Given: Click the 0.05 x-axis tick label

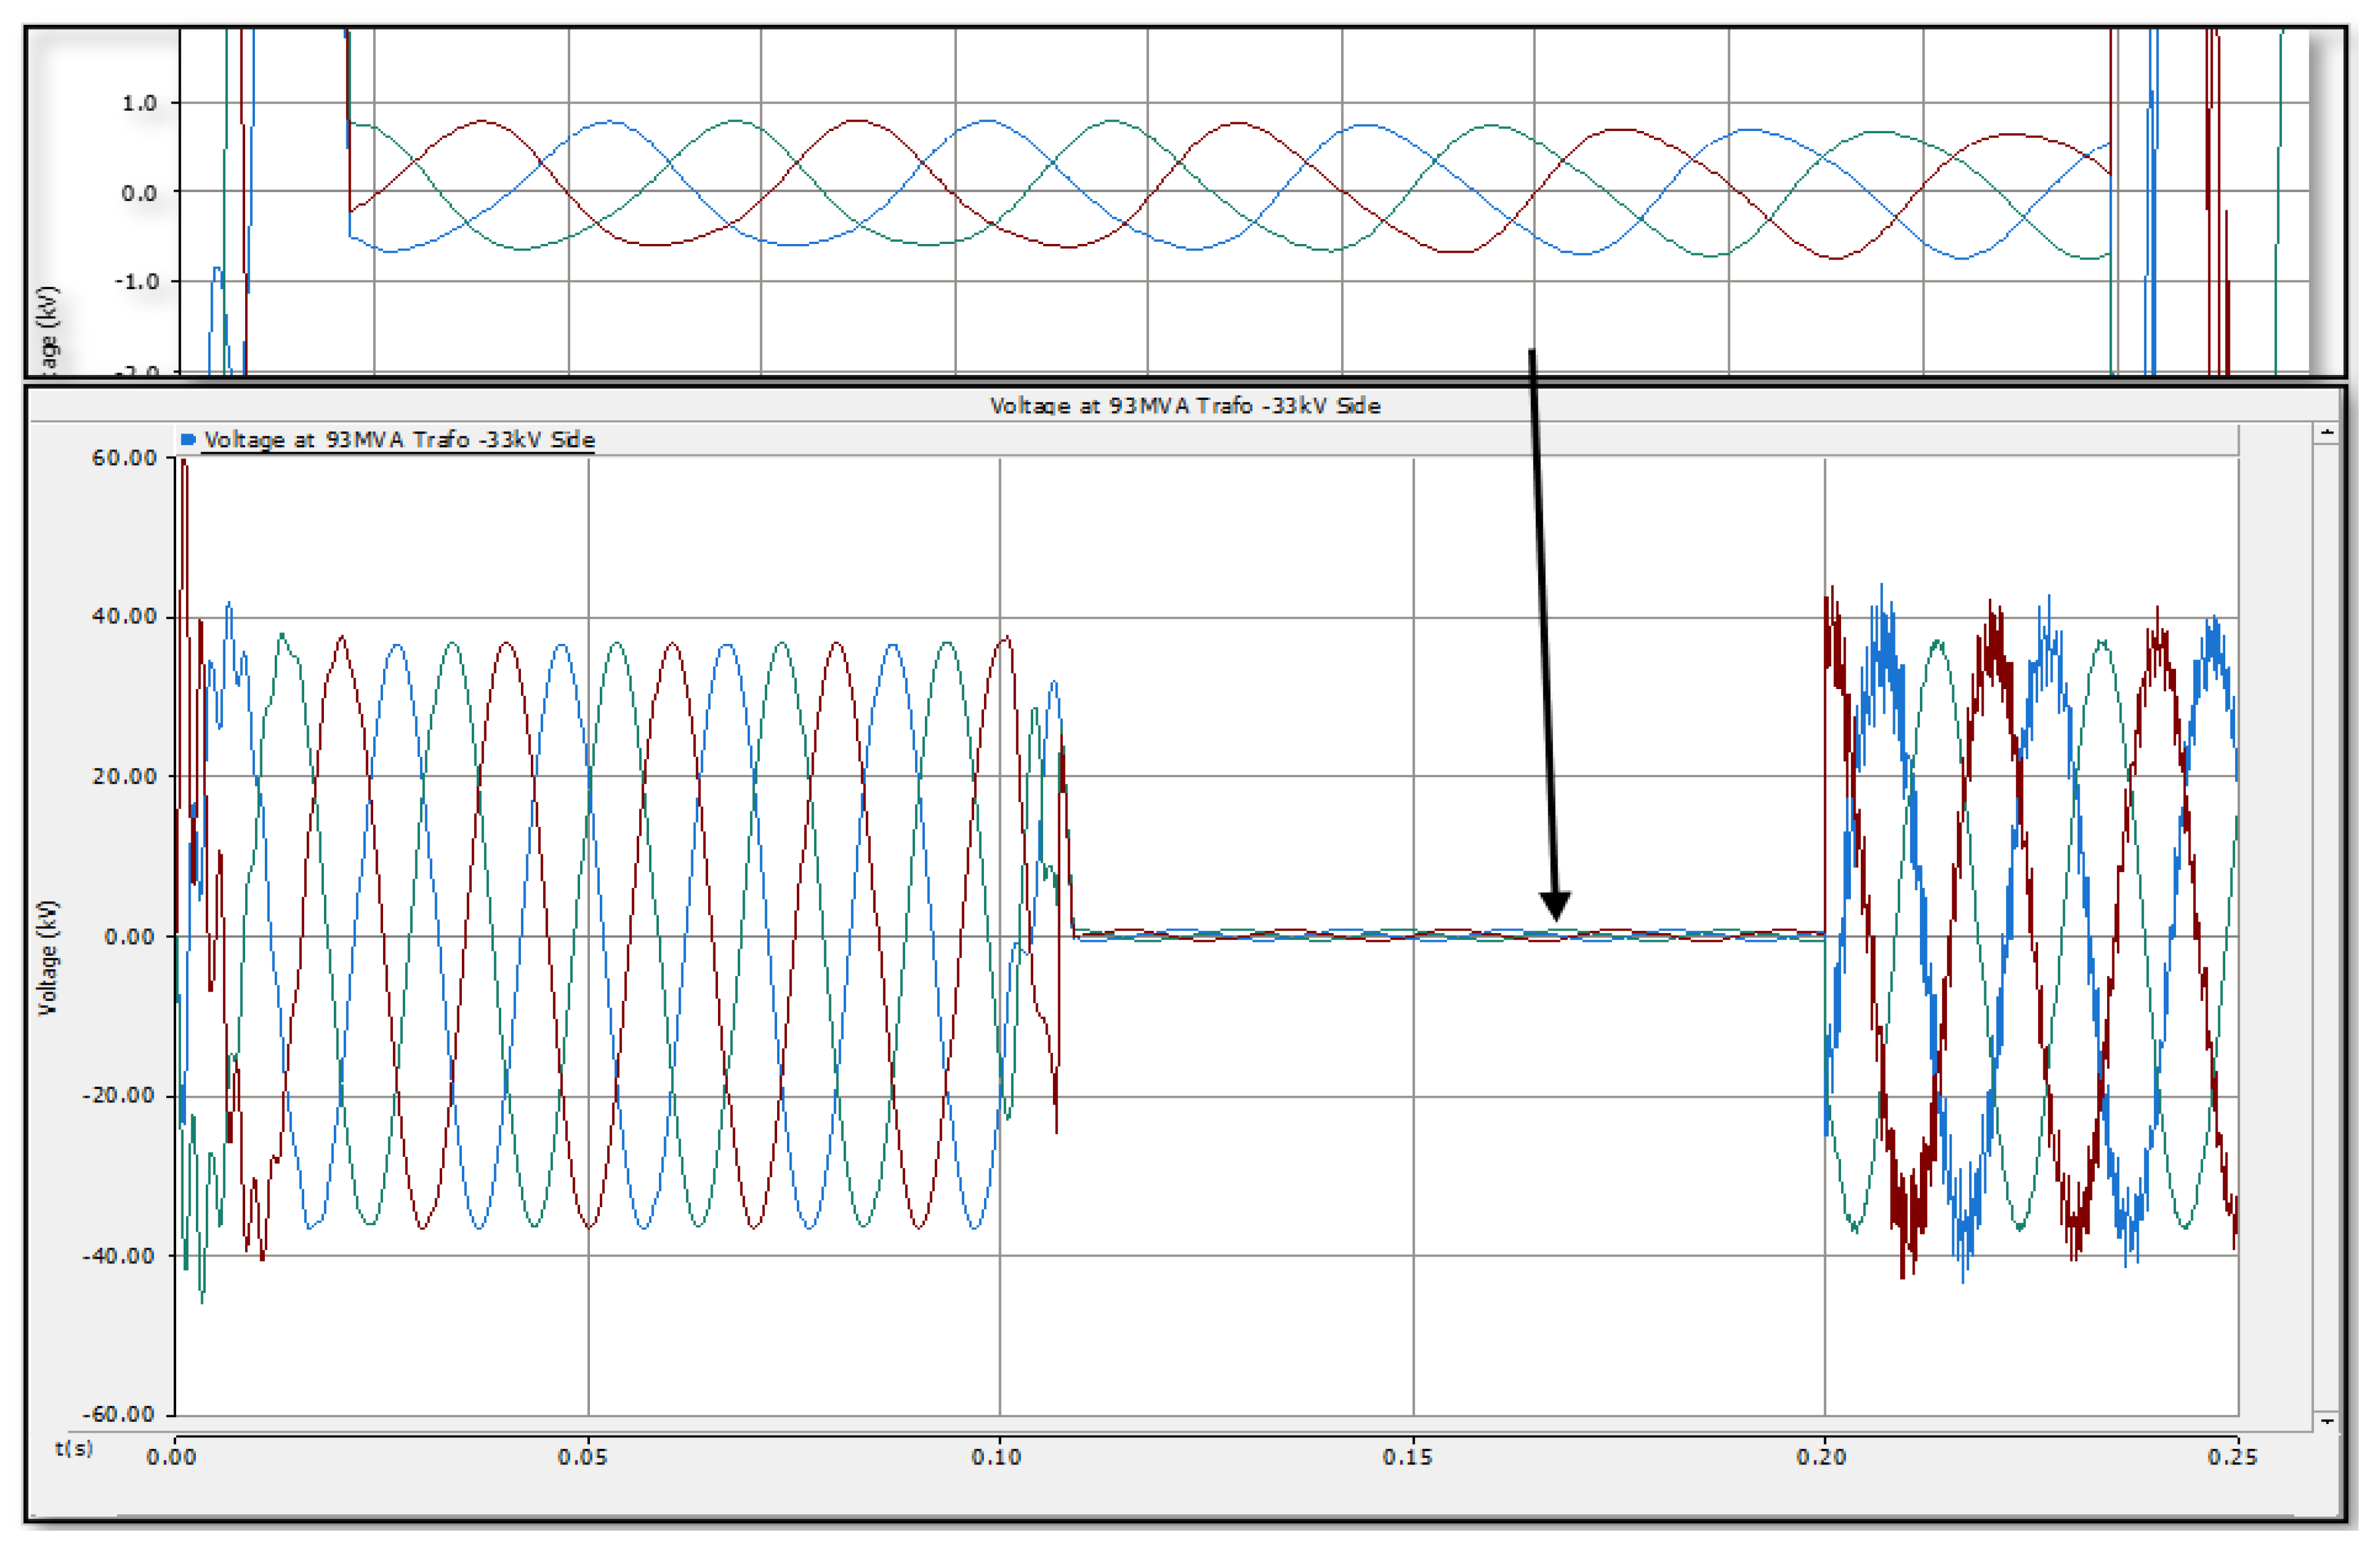Looking at the screenshot, I should [583, 1457].
